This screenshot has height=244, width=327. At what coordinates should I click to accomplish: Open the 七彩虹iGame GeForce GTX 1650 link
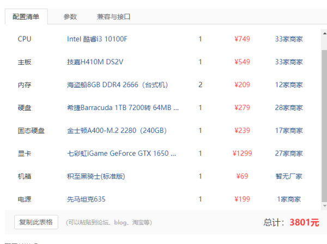pos(122,154)
